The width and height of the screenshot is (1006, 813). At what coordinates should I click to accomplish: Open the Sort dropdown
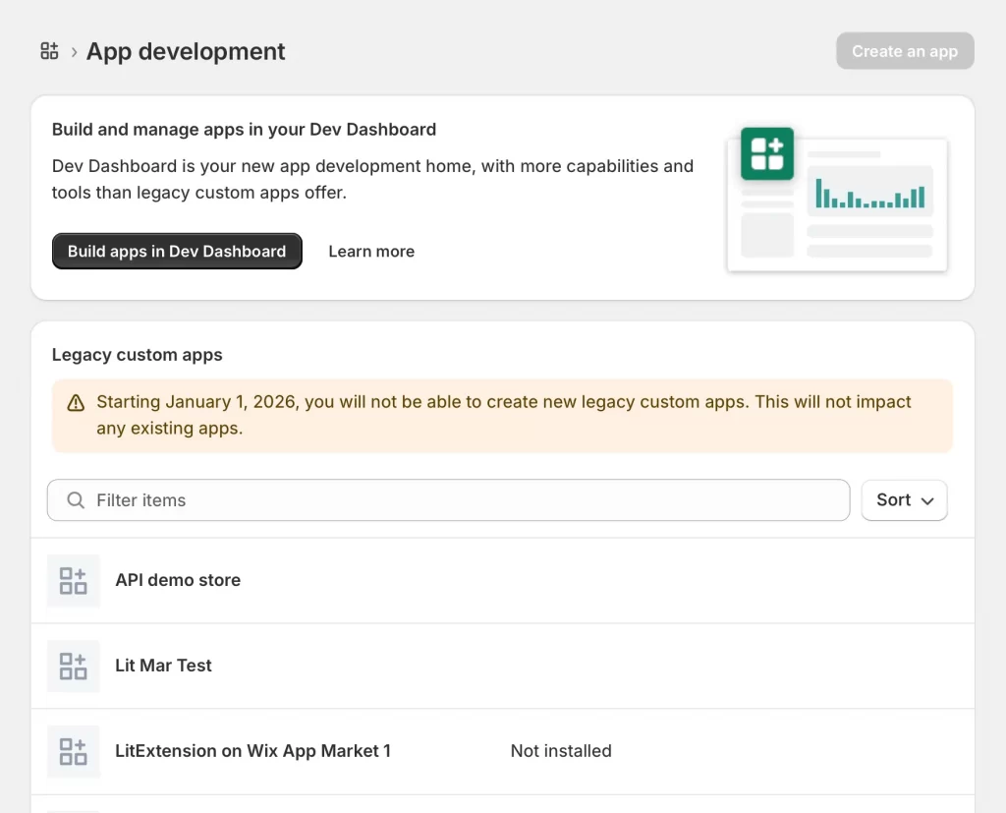click(904, 500)
